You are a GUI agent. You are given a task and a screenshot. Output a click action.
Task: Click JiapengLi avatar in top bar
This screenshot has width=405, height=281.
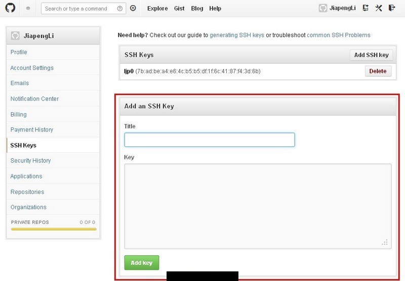click(323, 8)
